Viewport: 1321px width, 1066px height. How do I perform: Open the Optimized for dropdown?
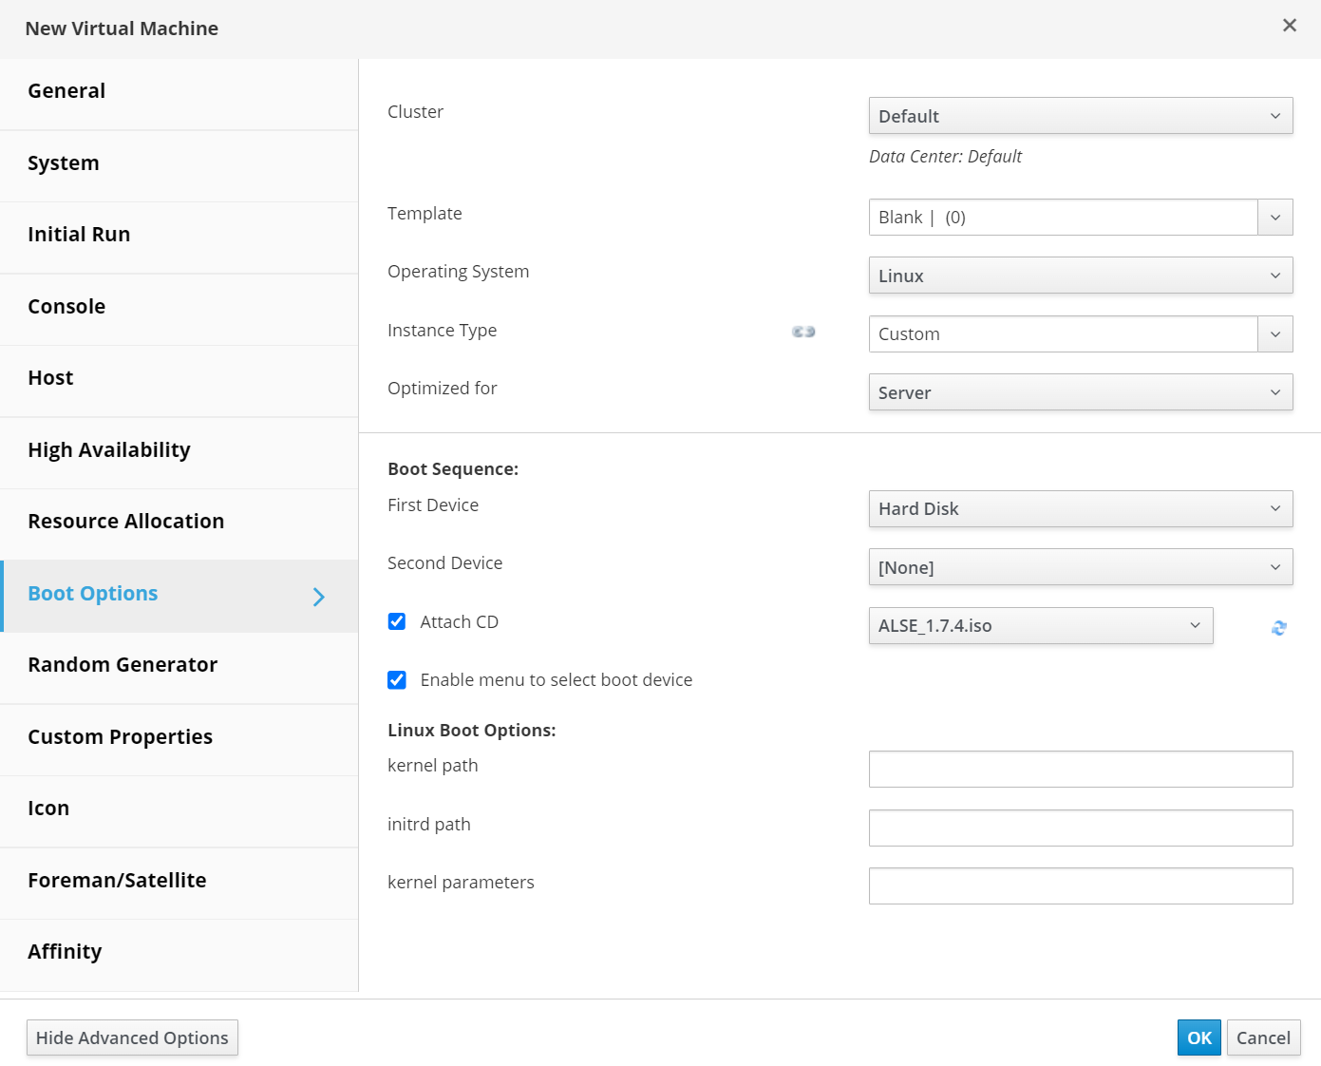pyautogui.click(x=1080, y=392)
